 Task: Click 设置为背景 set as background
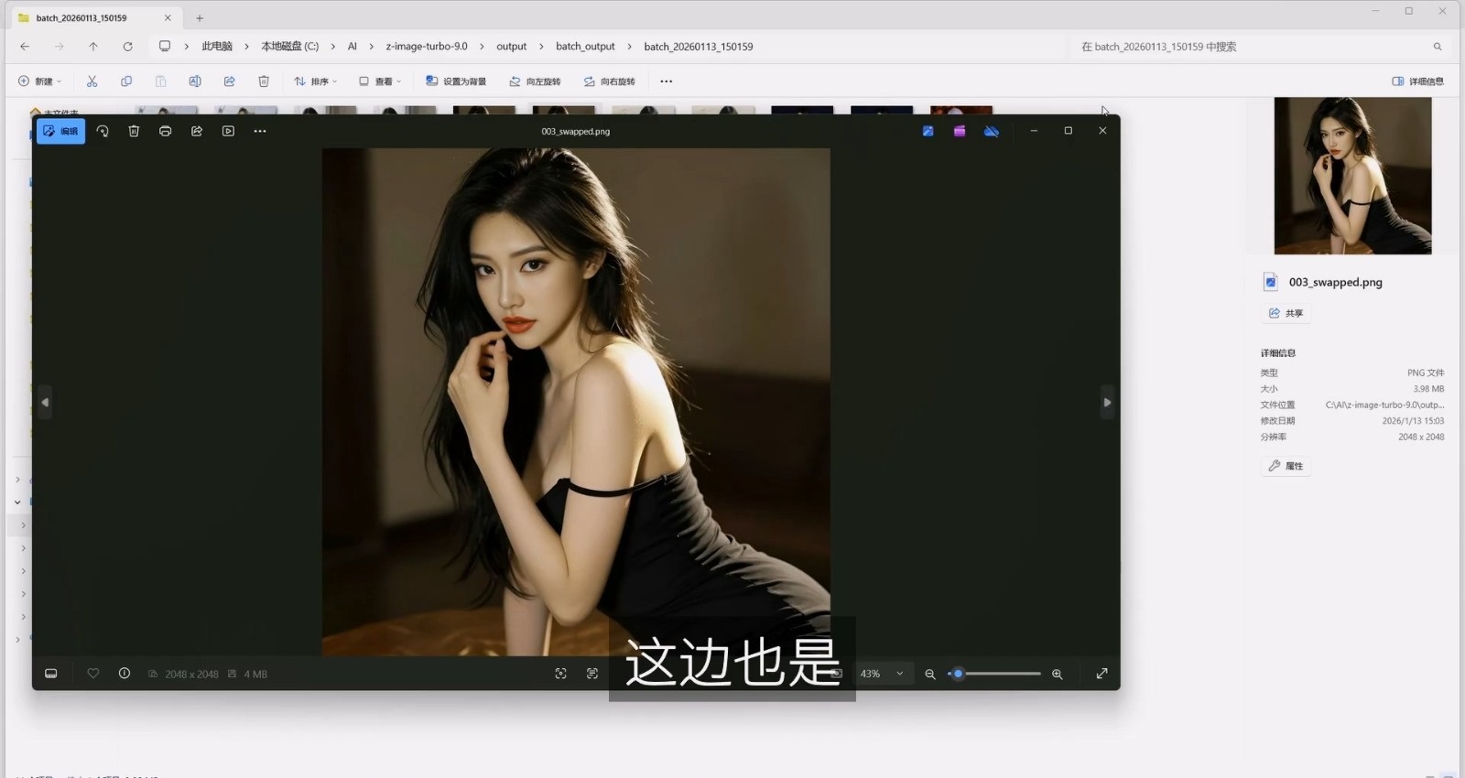[456, 81]
